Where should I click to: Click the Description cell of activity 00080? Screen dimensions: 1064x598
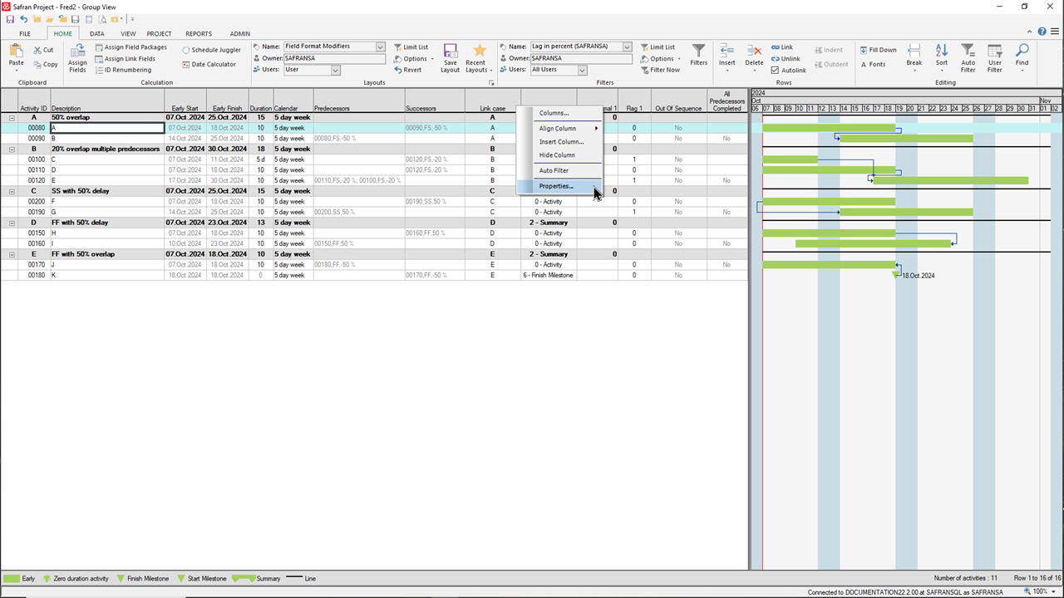[107, 128]
